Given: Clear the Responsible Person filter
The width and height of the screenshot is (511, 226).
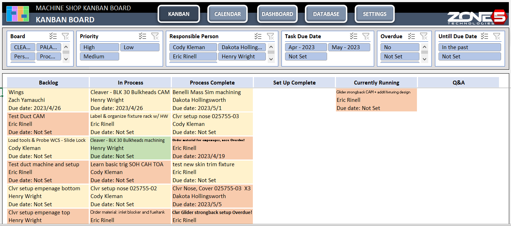Looking at the screenshot, I should click(x=271, y=36).
